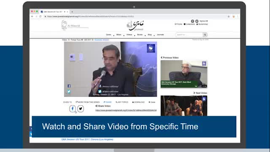Screen dimensions: 270x152
Task: Open the Books menu
Action: 140,35
